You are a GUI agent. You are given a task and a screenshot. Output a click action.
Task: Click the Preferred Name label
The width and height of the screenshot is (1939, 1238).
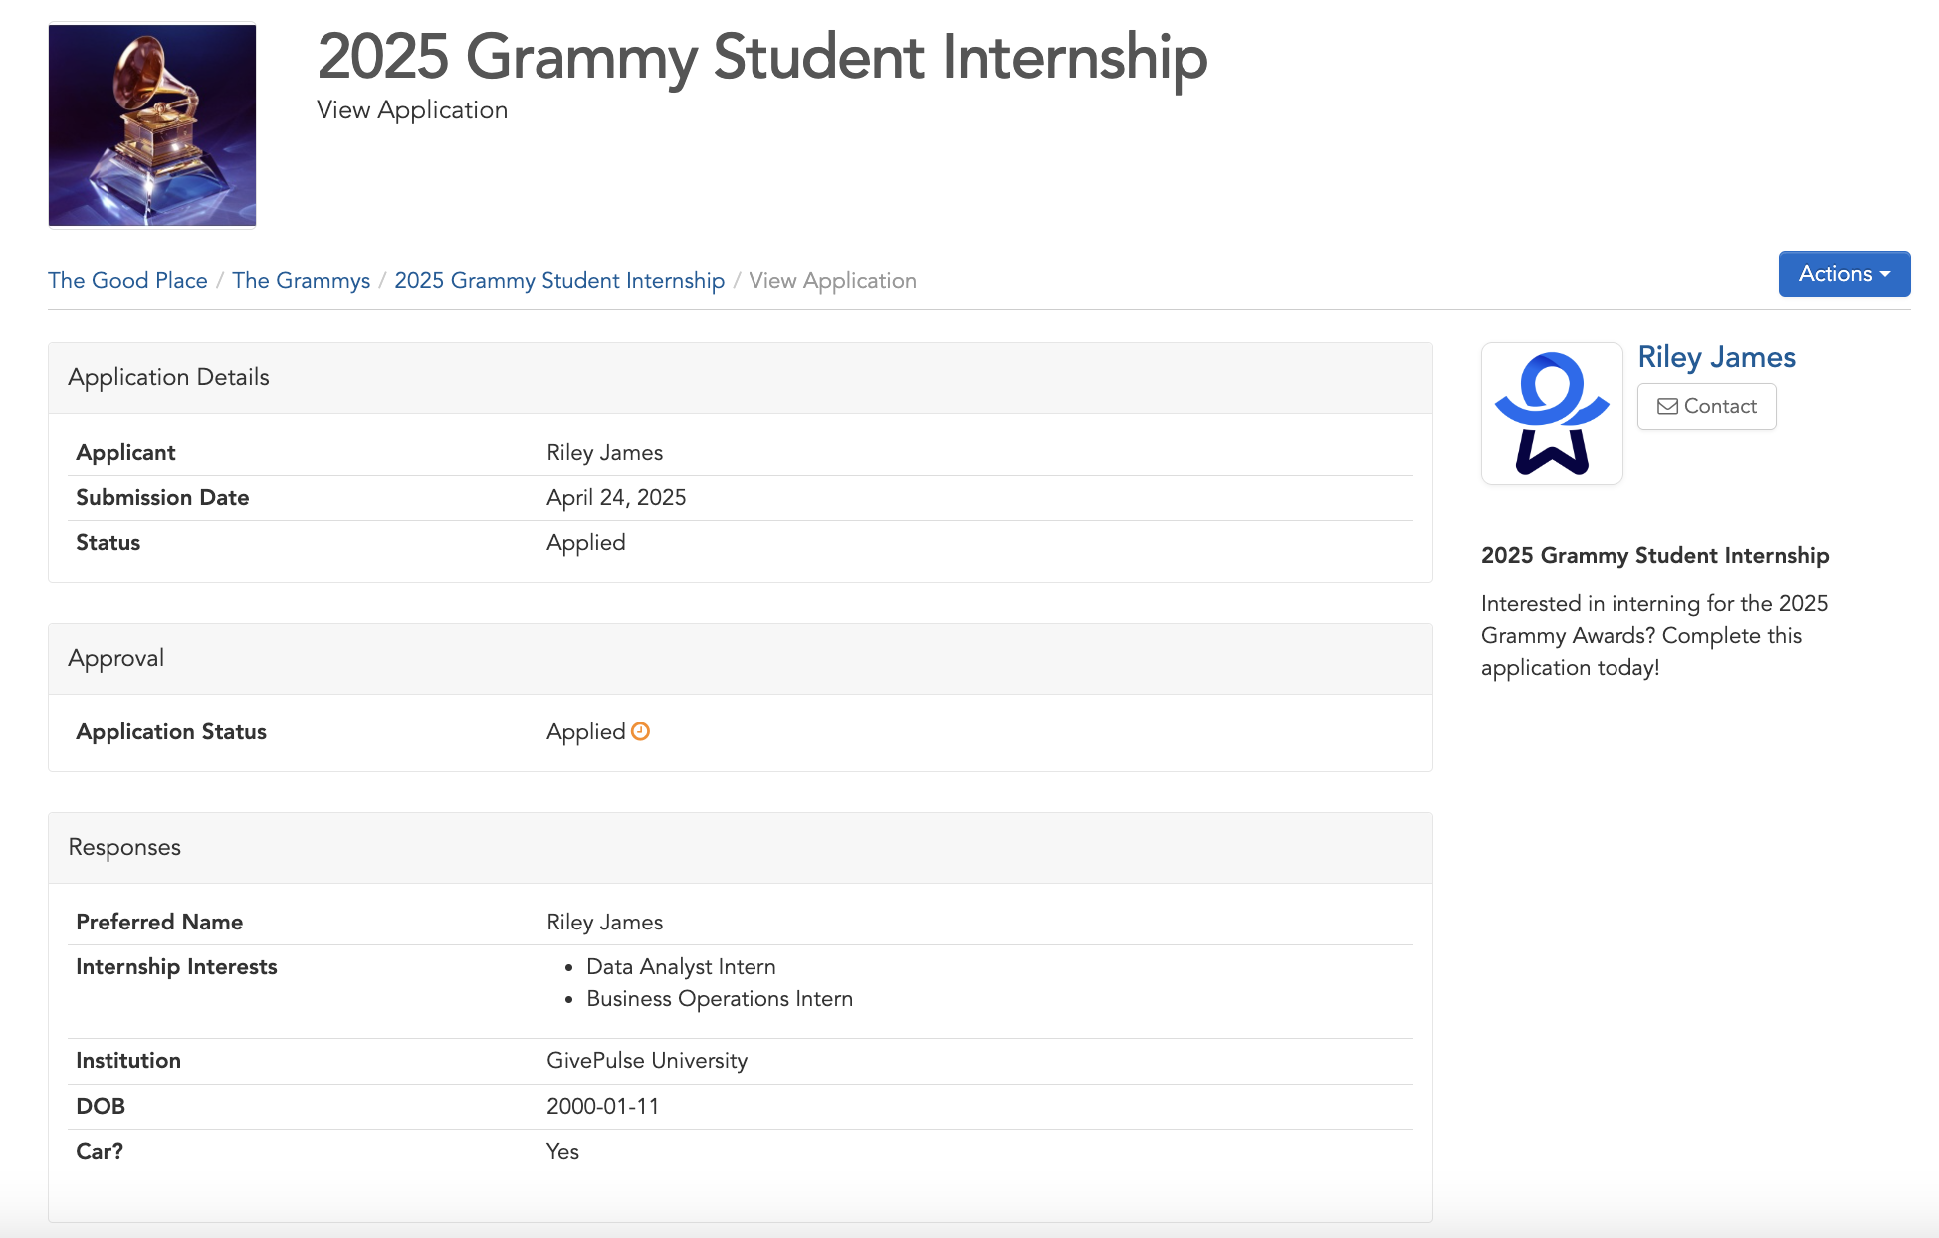[x=159, y=922]
